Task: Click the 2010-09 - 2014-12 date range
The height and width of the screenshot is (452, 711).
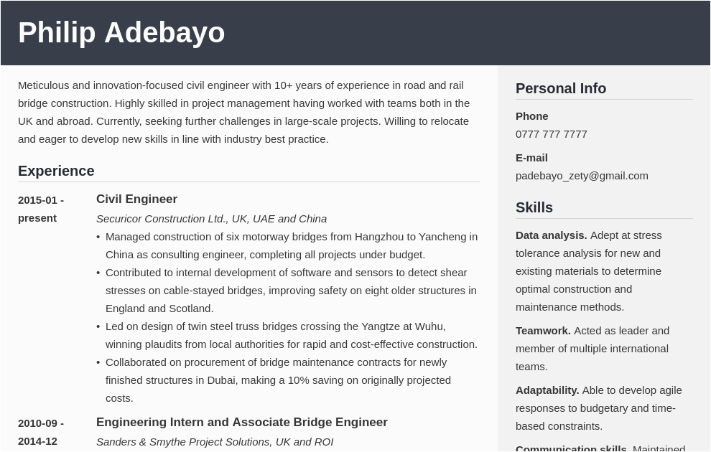Action: [41, 432]
